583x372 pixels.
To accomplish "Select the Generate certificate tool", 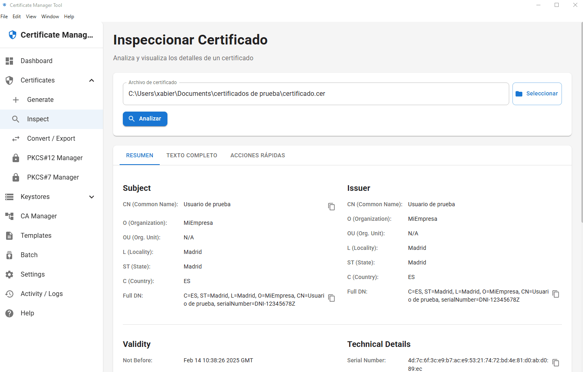I will (x=40, y=99).
